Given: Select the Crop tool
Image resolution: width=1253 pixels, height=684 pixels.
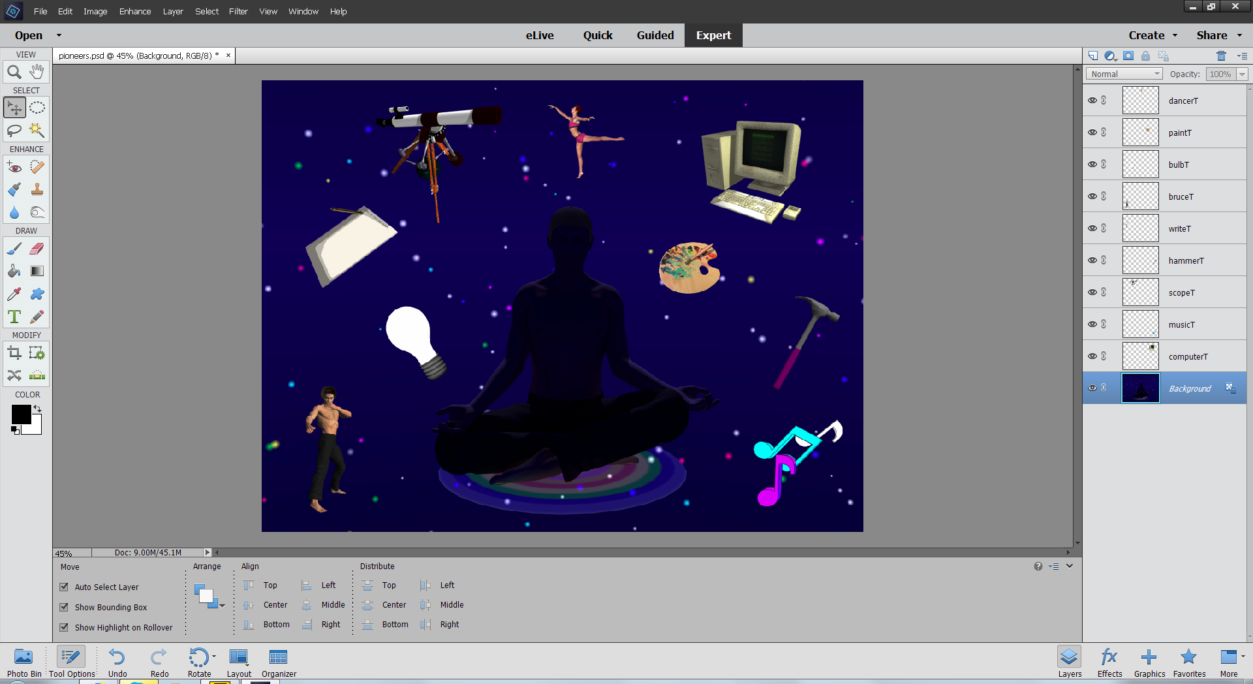Looking at the screenshot, I should coord(14,353).
